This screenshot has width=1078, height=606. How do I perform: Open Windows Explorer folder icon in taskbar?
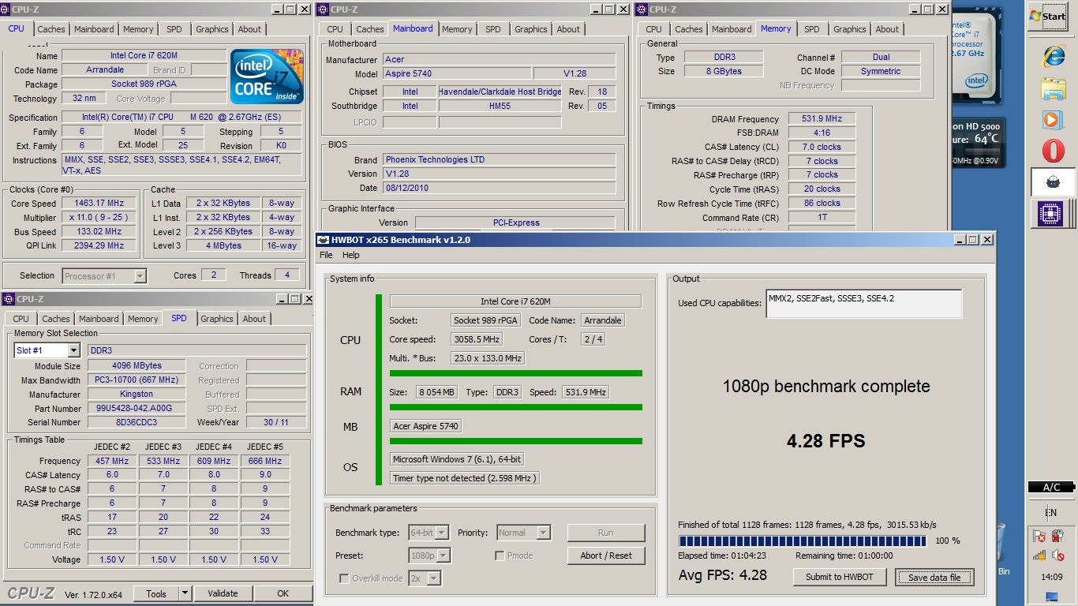point(1053,88)
